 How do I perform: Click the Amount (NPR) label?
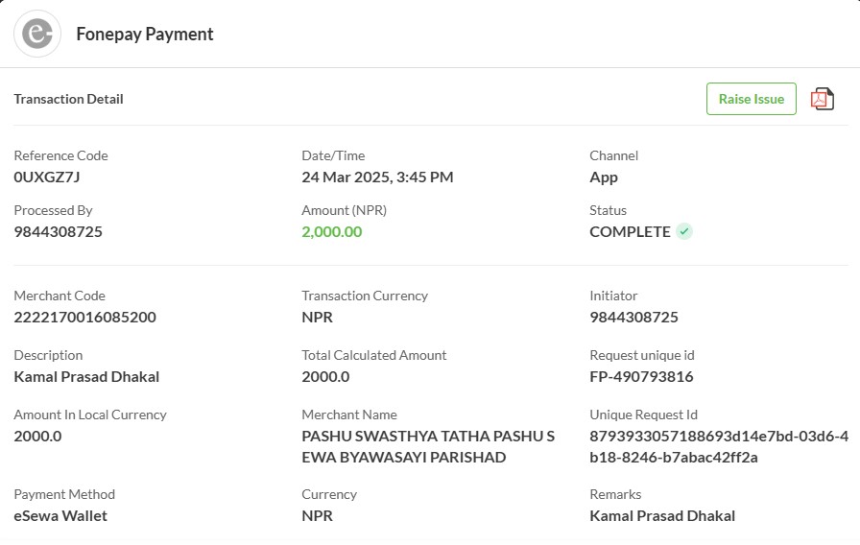coord(345,210)
